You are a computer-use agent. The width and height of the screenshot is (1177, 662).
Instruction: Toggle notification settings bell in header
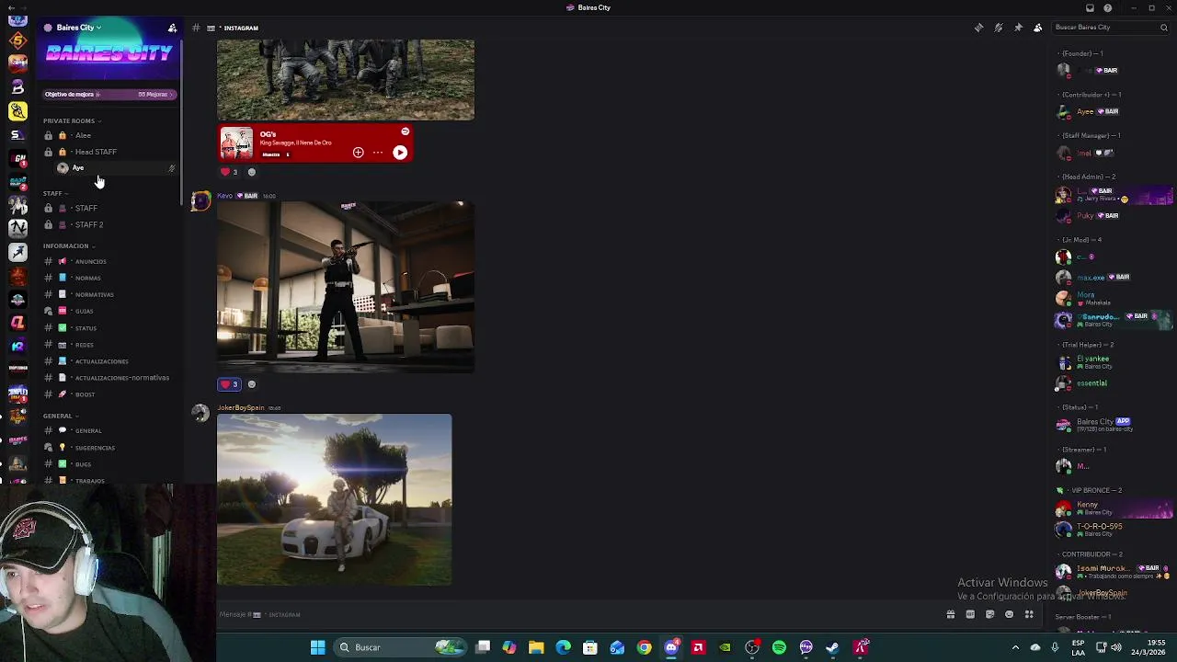(998, 28)
